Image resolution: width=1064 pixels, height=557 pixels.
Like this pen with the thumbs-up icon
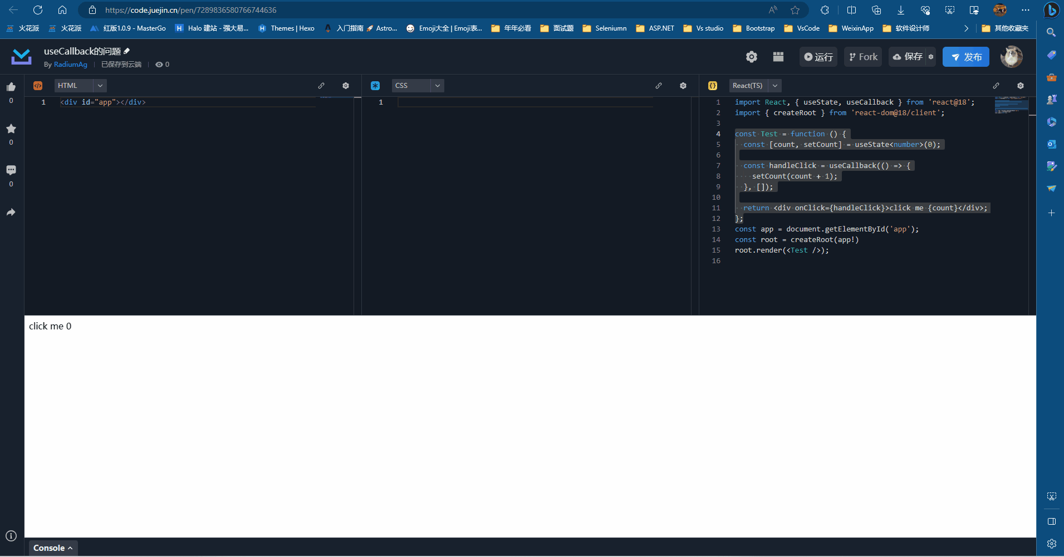tap(11, 87)
